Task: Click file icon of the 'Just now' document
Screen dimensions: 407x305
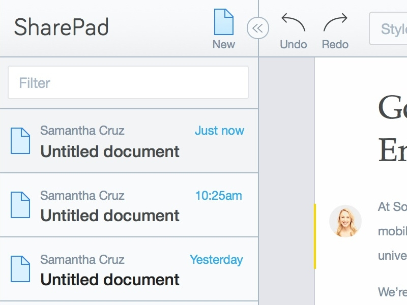Action: click(20, 141)
